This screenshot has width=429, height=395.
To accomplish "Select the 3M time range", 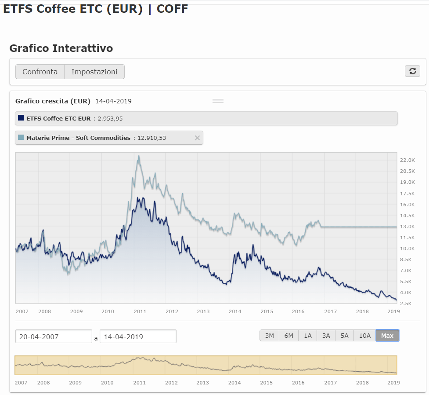I will coord(269,336).
